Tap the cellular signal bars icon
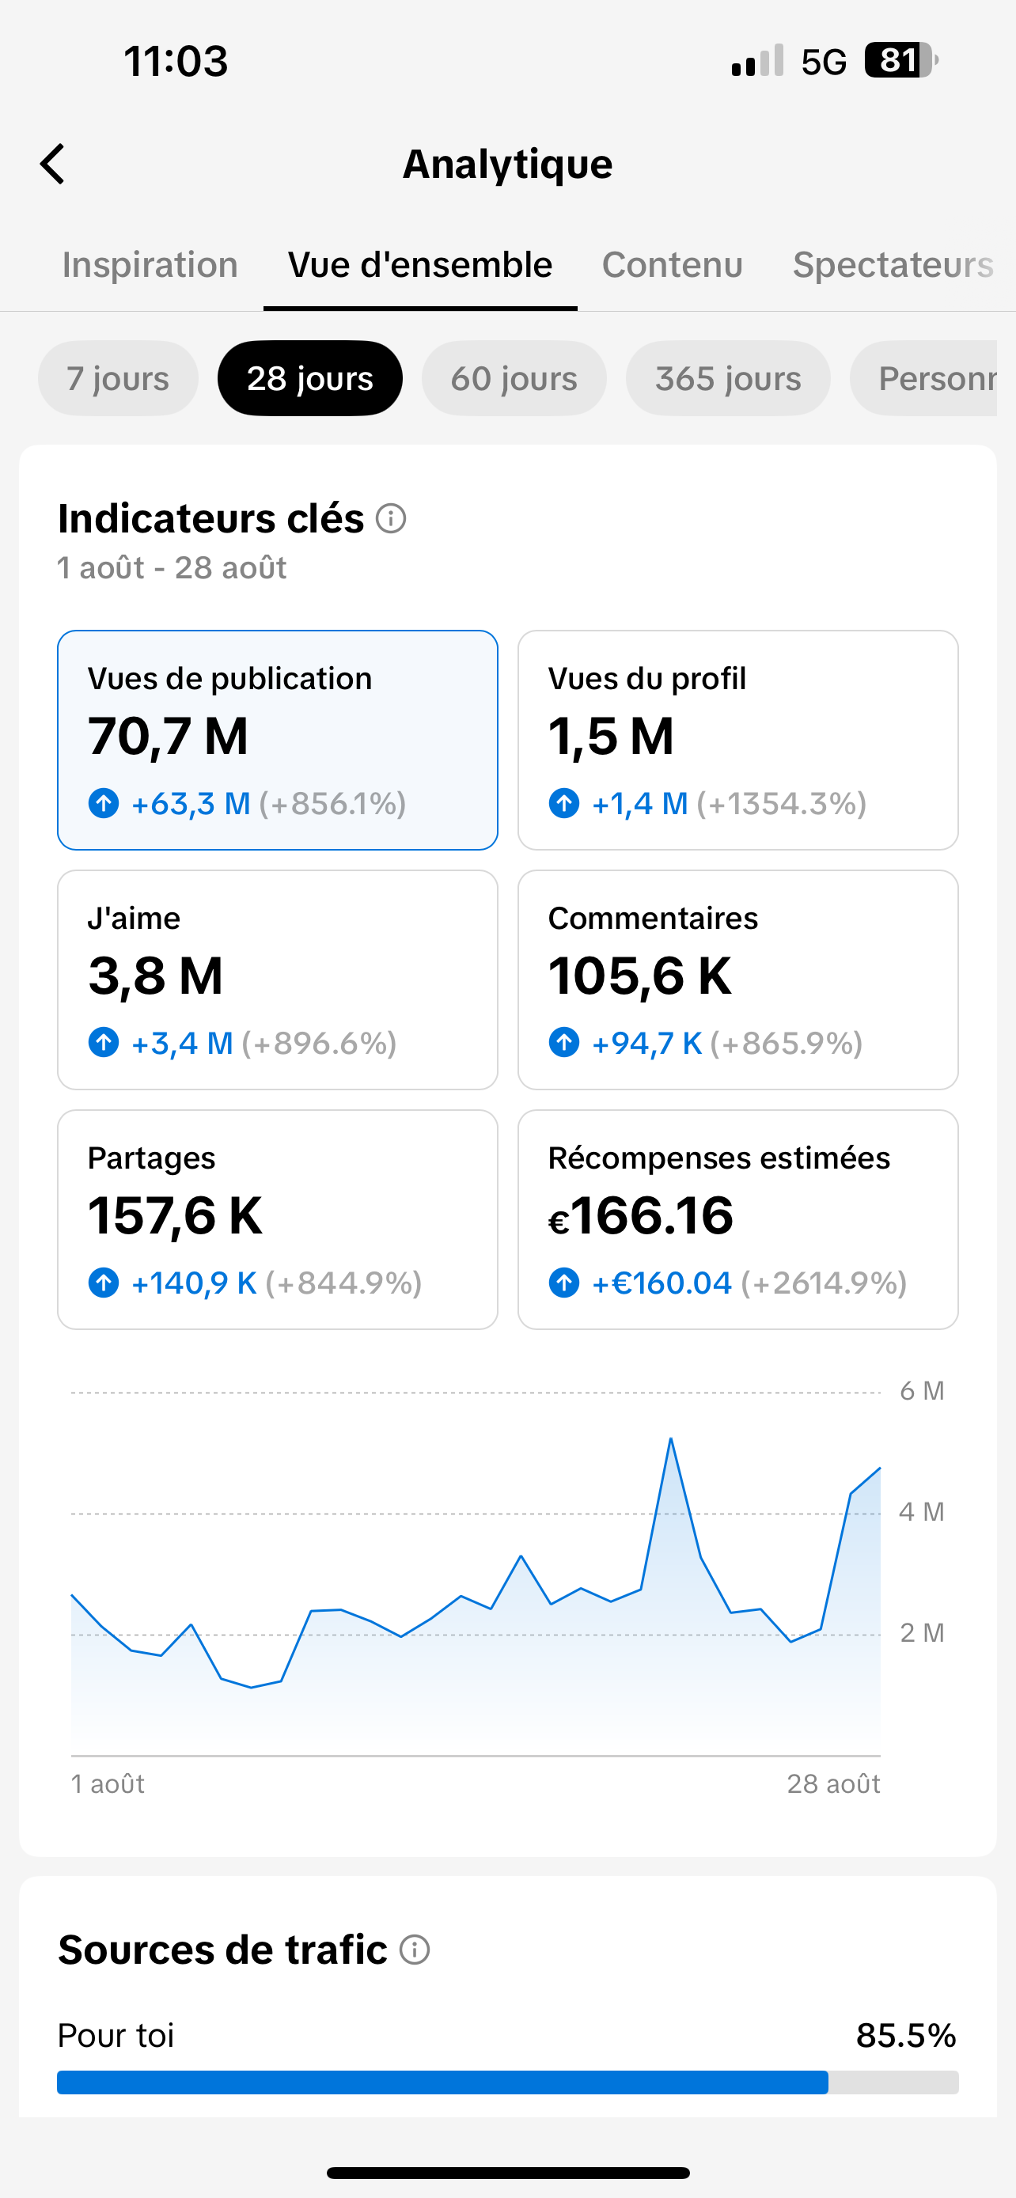 pos(757,61)
